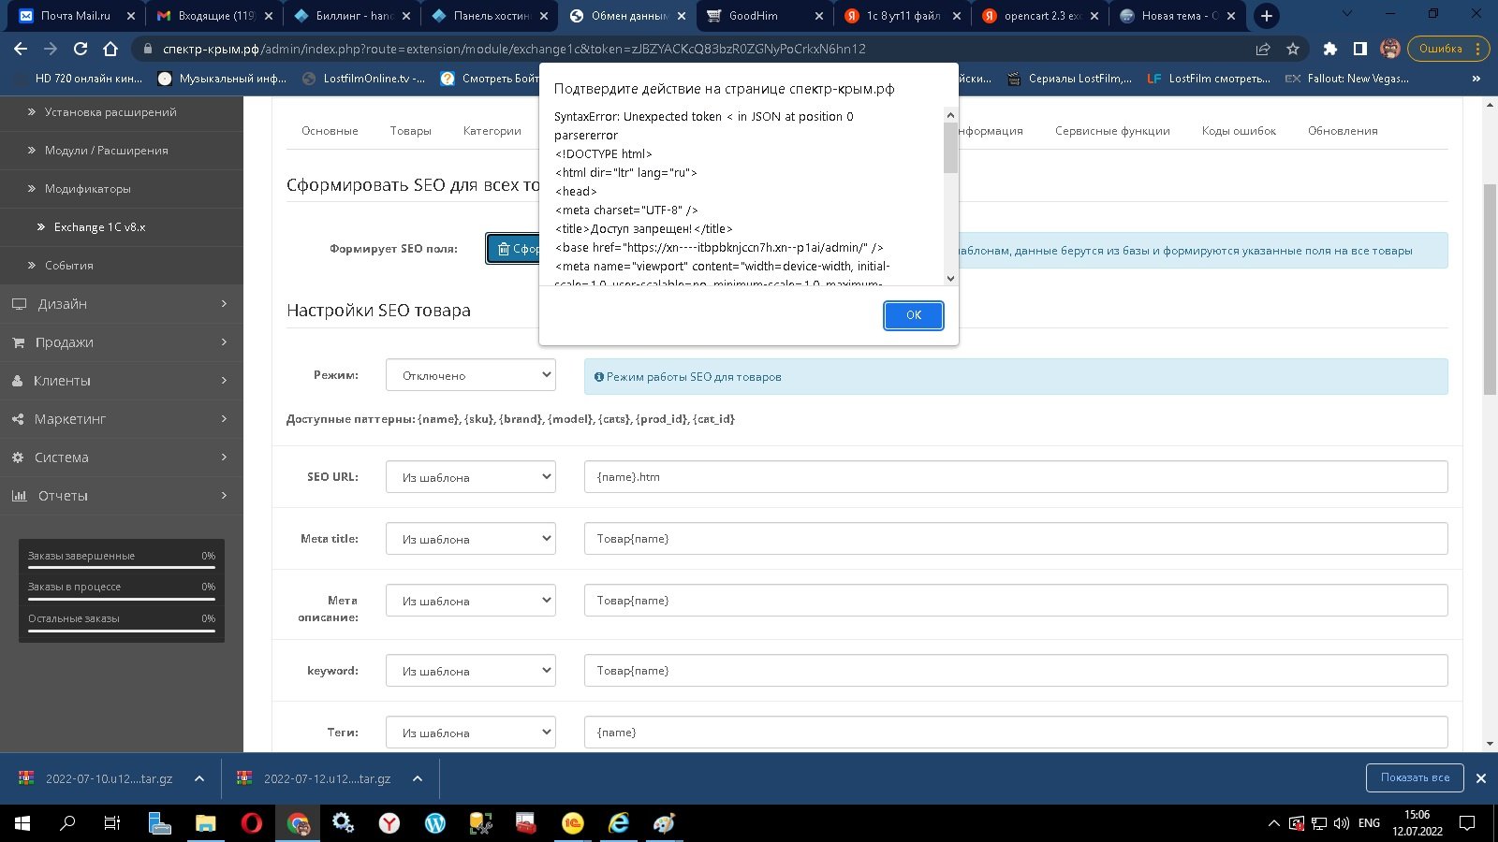The image size is (1498, 842).
Task: Switch to the Сервисные функции tab
Action: 1111,131
